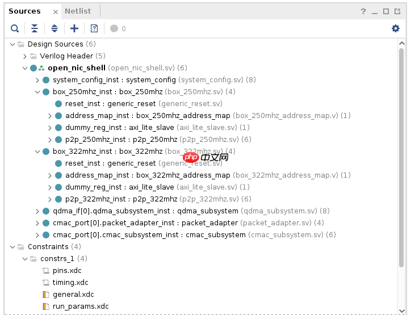
Task: Click the gray messages circle showing 0
Action: tap(114, 28)
